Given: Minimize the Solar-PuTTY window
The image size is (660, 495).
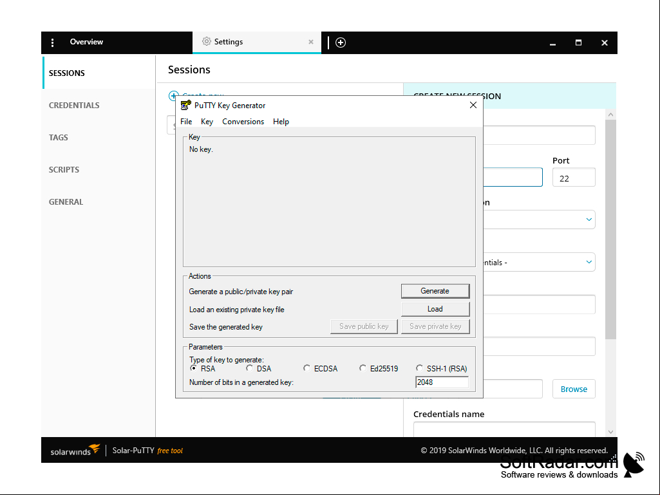Looking at the screenshot, I should [x=552, y=43].
